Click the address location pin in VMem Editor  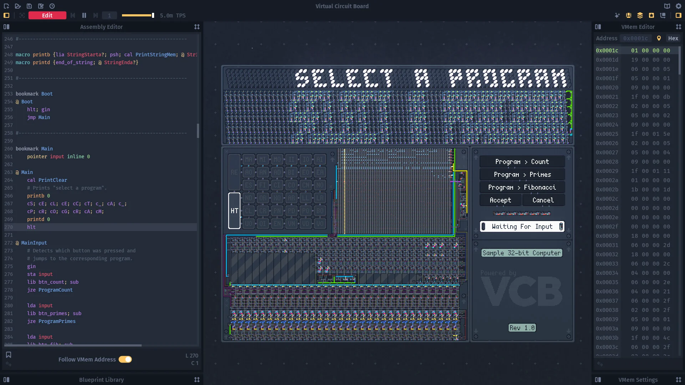pos(659,38)
